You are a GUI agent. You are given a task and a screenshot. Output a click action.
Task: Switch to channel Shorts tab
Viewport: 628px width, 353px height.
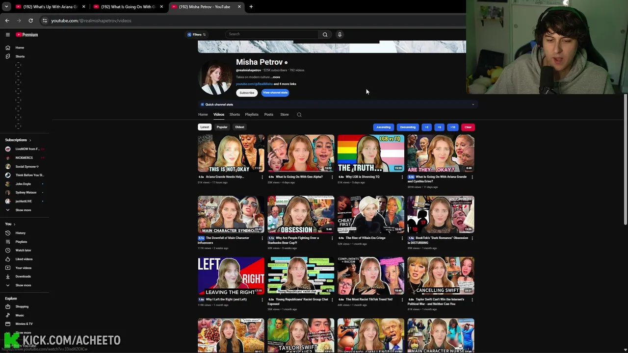coord(235,115)
